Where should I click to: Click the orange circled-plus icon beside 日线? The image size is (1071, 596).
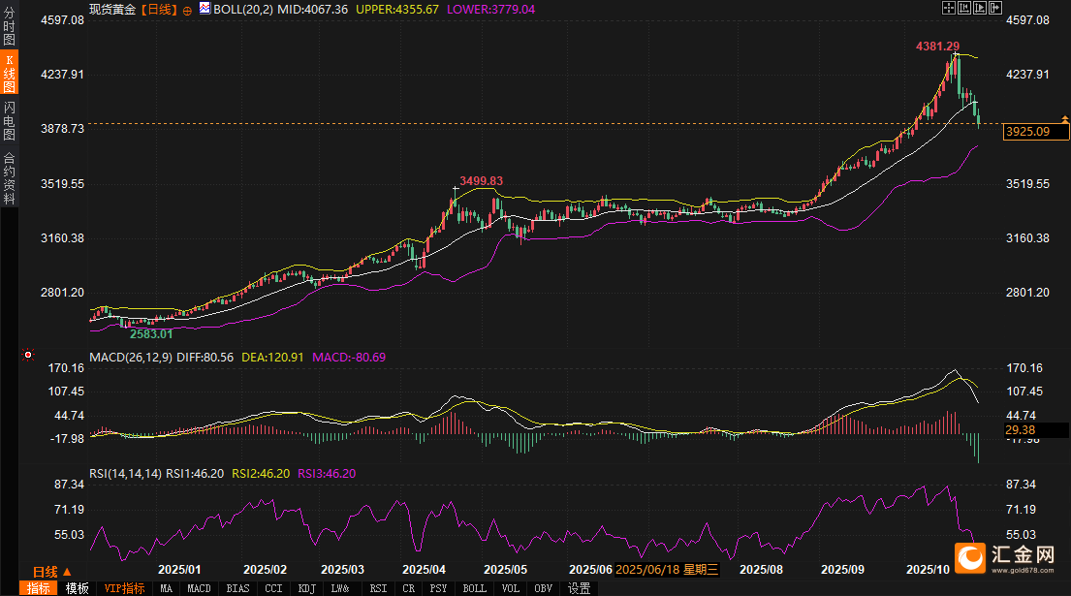[x=187, y=9]
